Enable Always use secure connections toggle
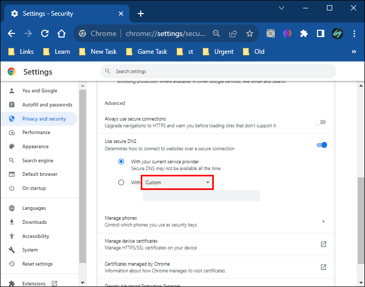Screen dimensions: 365x287 tap(321, 122)
